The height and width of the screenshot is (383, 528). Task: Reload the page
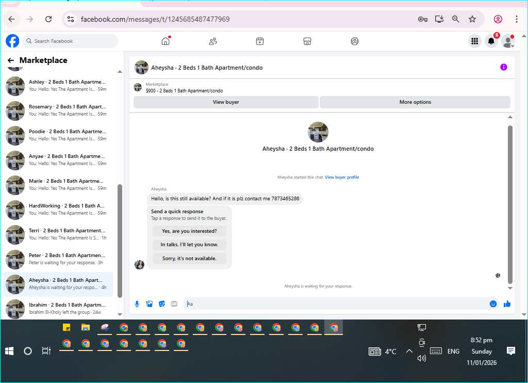48,19
